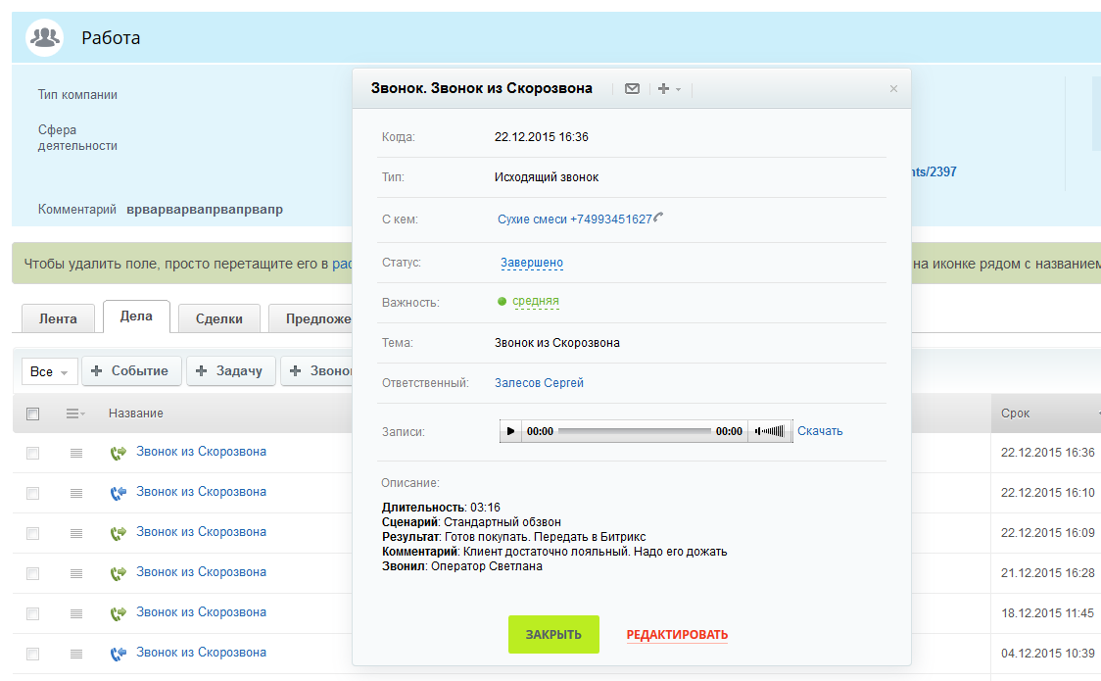1101x681 pixels.
Task: Click the phone icon next to +74993451627
Action: [659, 218]
